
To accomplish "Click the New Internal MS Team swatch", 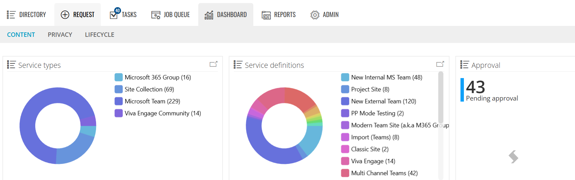I will (345, 77).
